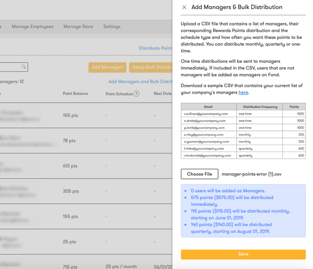Select the 305 pts balance row

point(86,191)
